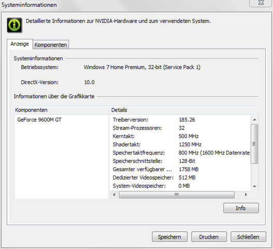Click the 0 MB value
The width and height of the screenshot is (273, 249).
(x=184, y=186)
